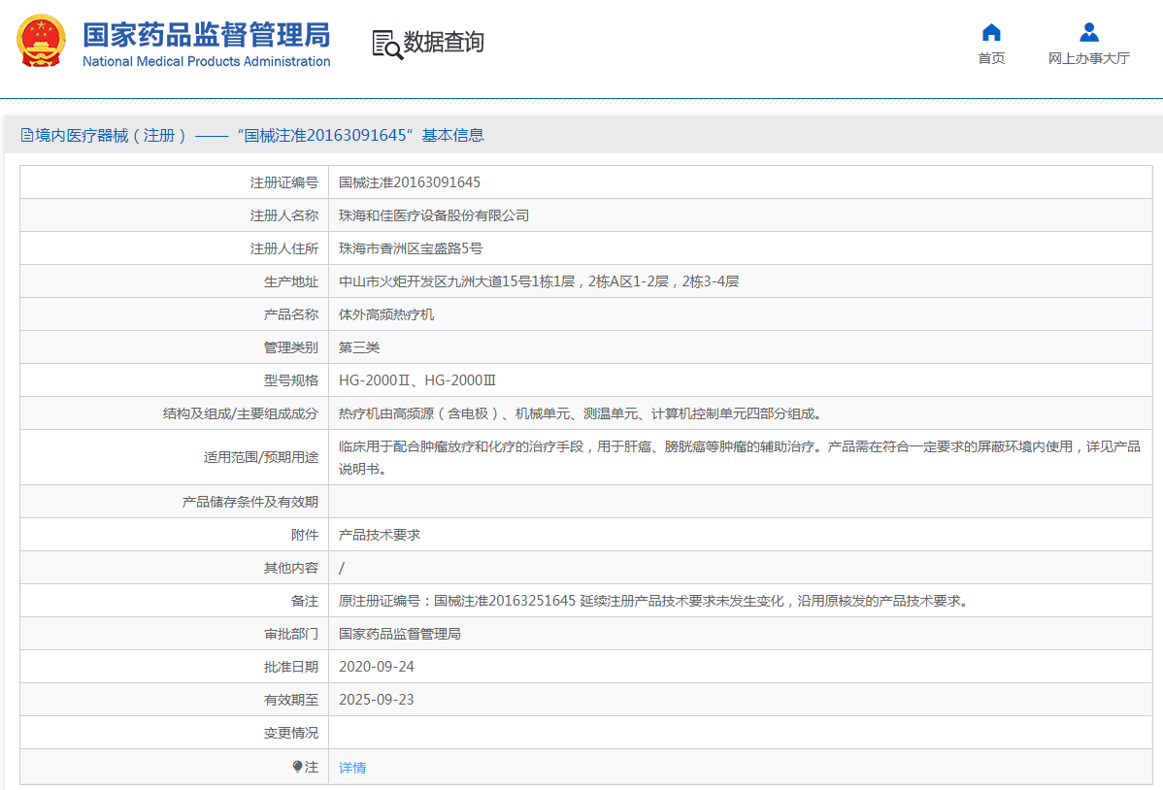Viewport: 1163px width, 790px height.
Task: Click the document icon before 境内医疗器械
Action: tap(26, 136)
